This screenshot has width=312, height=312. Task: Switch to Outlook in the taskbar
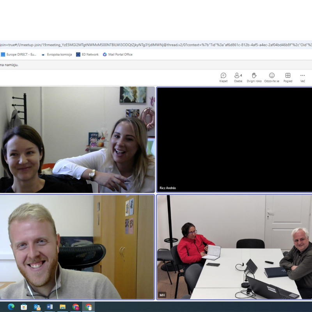37,307
